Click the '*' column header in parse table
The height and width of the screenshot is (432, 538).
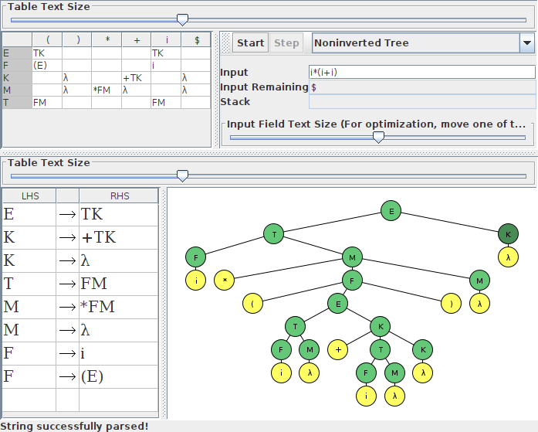point(107,40)
